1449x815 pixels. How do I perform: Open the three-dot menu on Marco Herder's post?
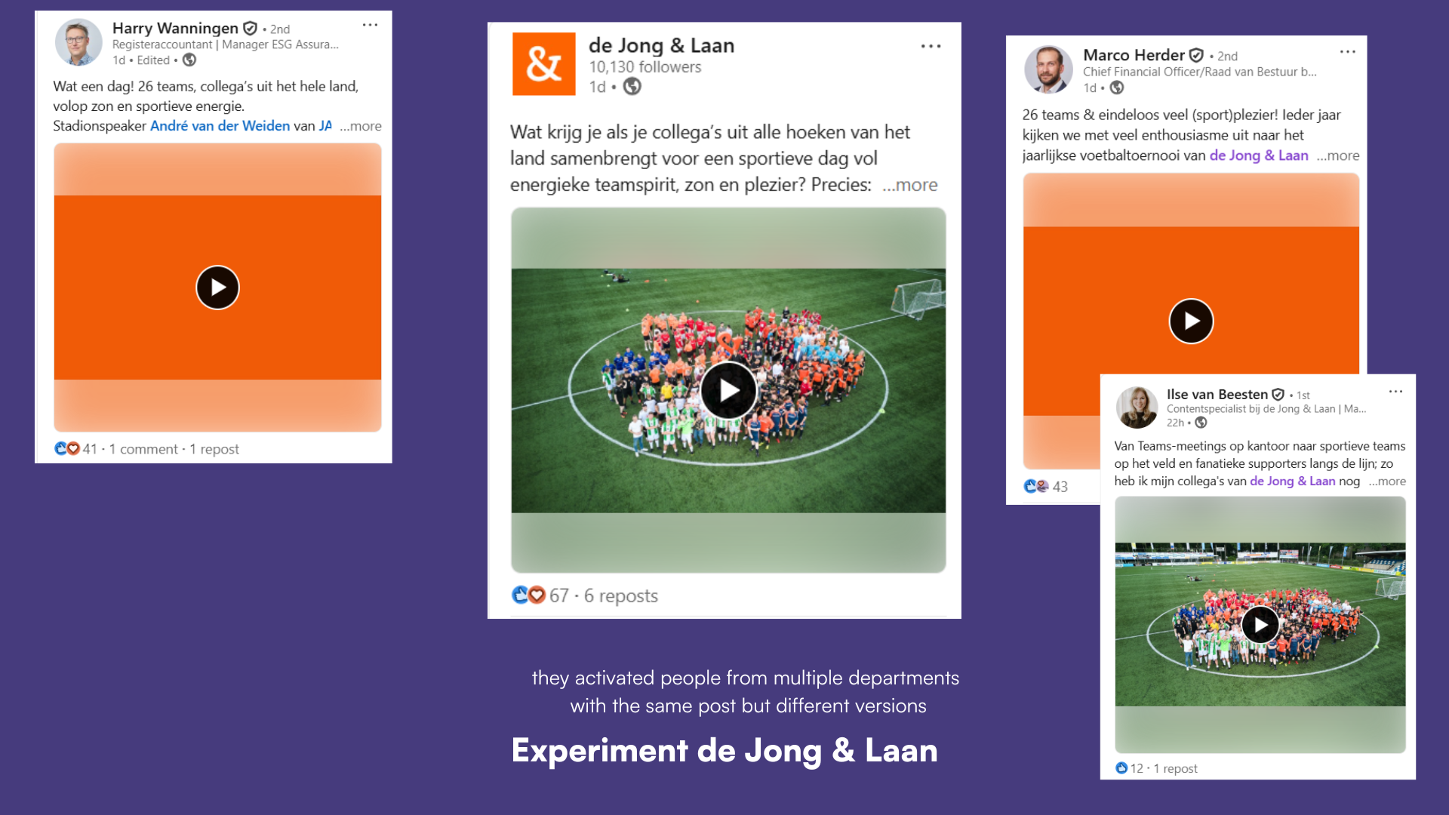click(1348, 51)
